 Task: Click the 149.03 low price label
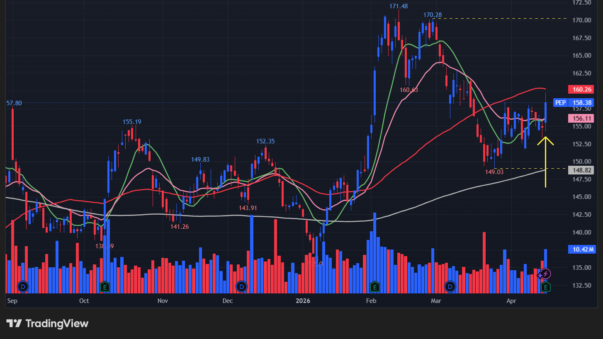(x=494, y=172)
